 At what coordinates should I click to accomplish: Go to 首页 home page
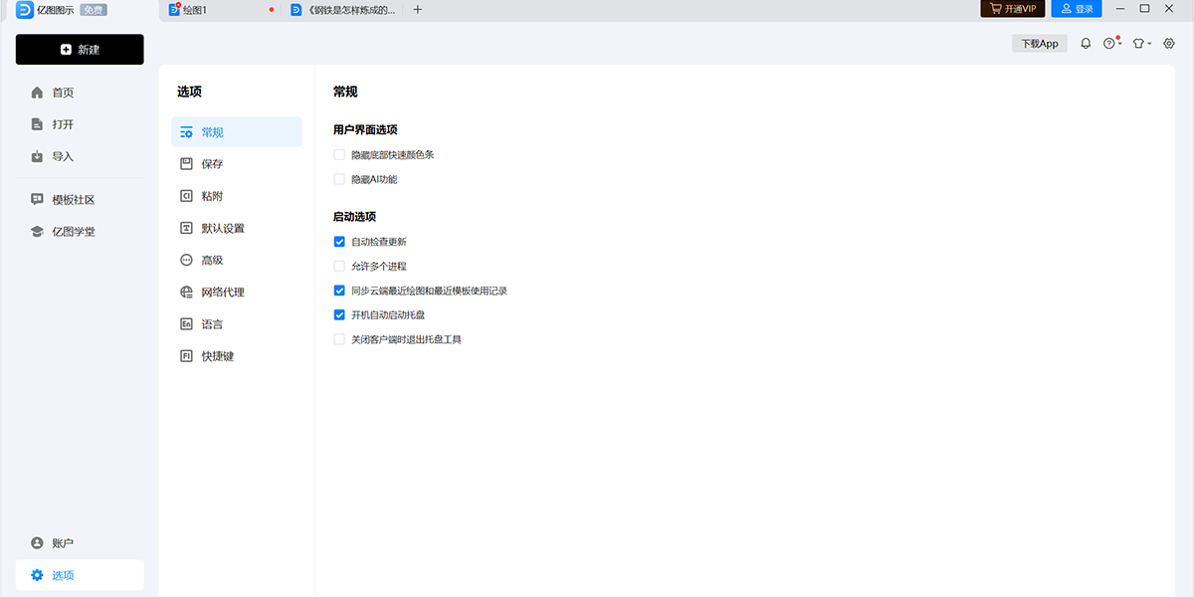(63, 93)
